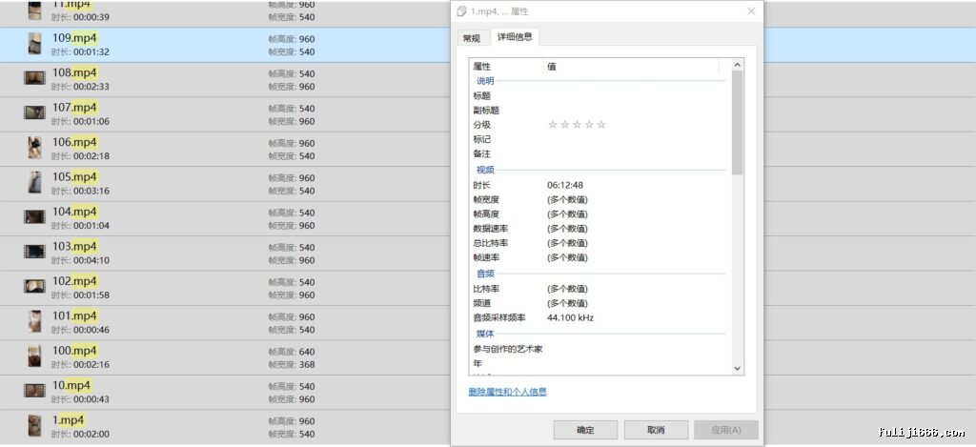Select the 备注 property row
976x447 pixels.
tap(600, 153)
